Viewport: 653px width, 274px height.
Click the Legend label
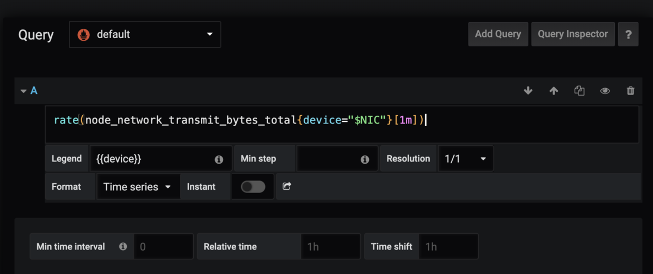(x=66, y=159)
